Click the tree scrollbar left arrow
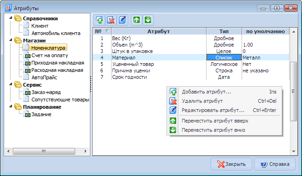The height and width of the screenshot is (176, 302). tap(8, 152)
